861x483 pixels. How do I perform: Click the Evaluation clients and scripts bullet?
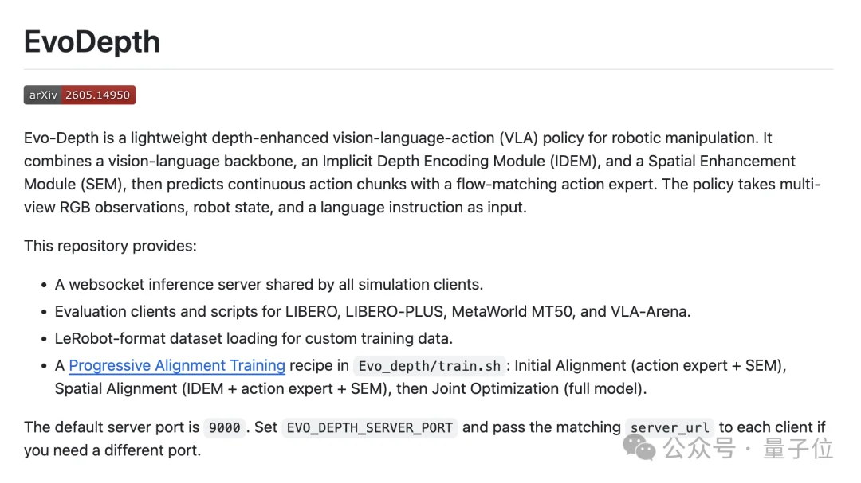[x=372, y=311]
